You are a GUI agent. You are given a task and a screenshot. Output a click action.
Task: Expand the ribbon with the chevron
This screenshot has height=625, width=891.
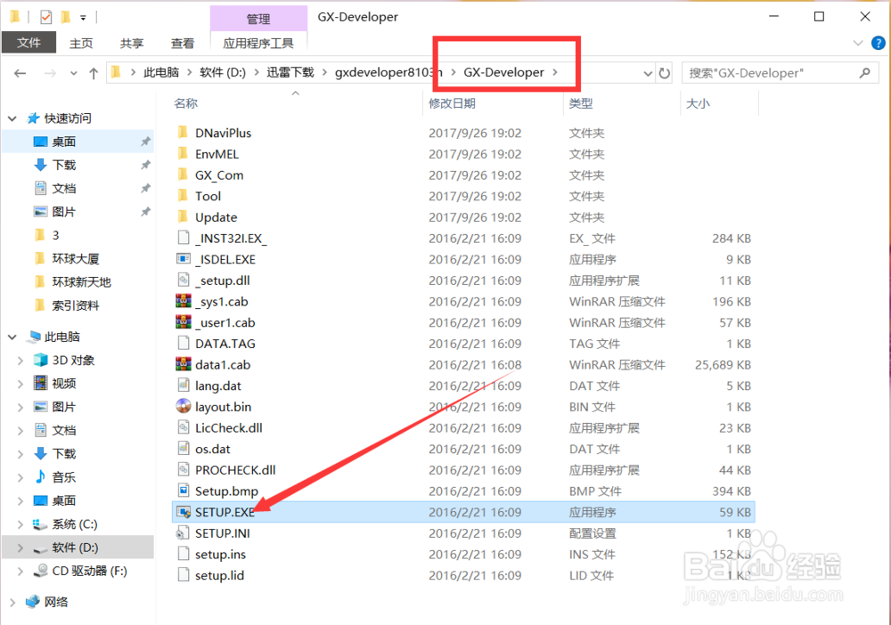[858, 43]
